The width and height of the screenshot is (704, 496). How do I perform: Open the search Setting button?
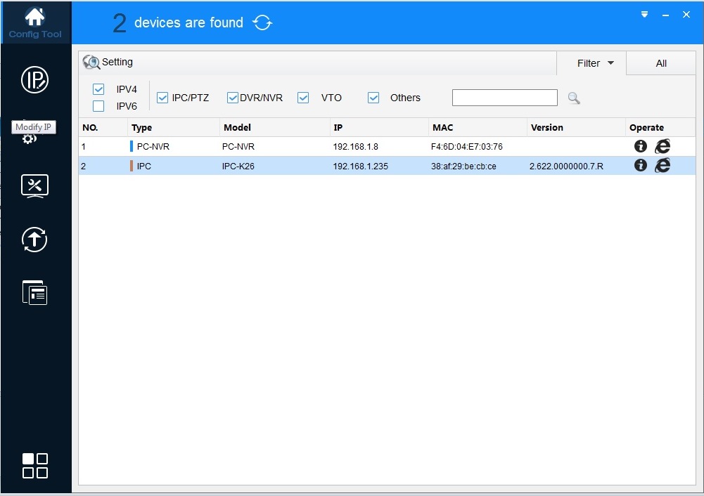point(108,63)
